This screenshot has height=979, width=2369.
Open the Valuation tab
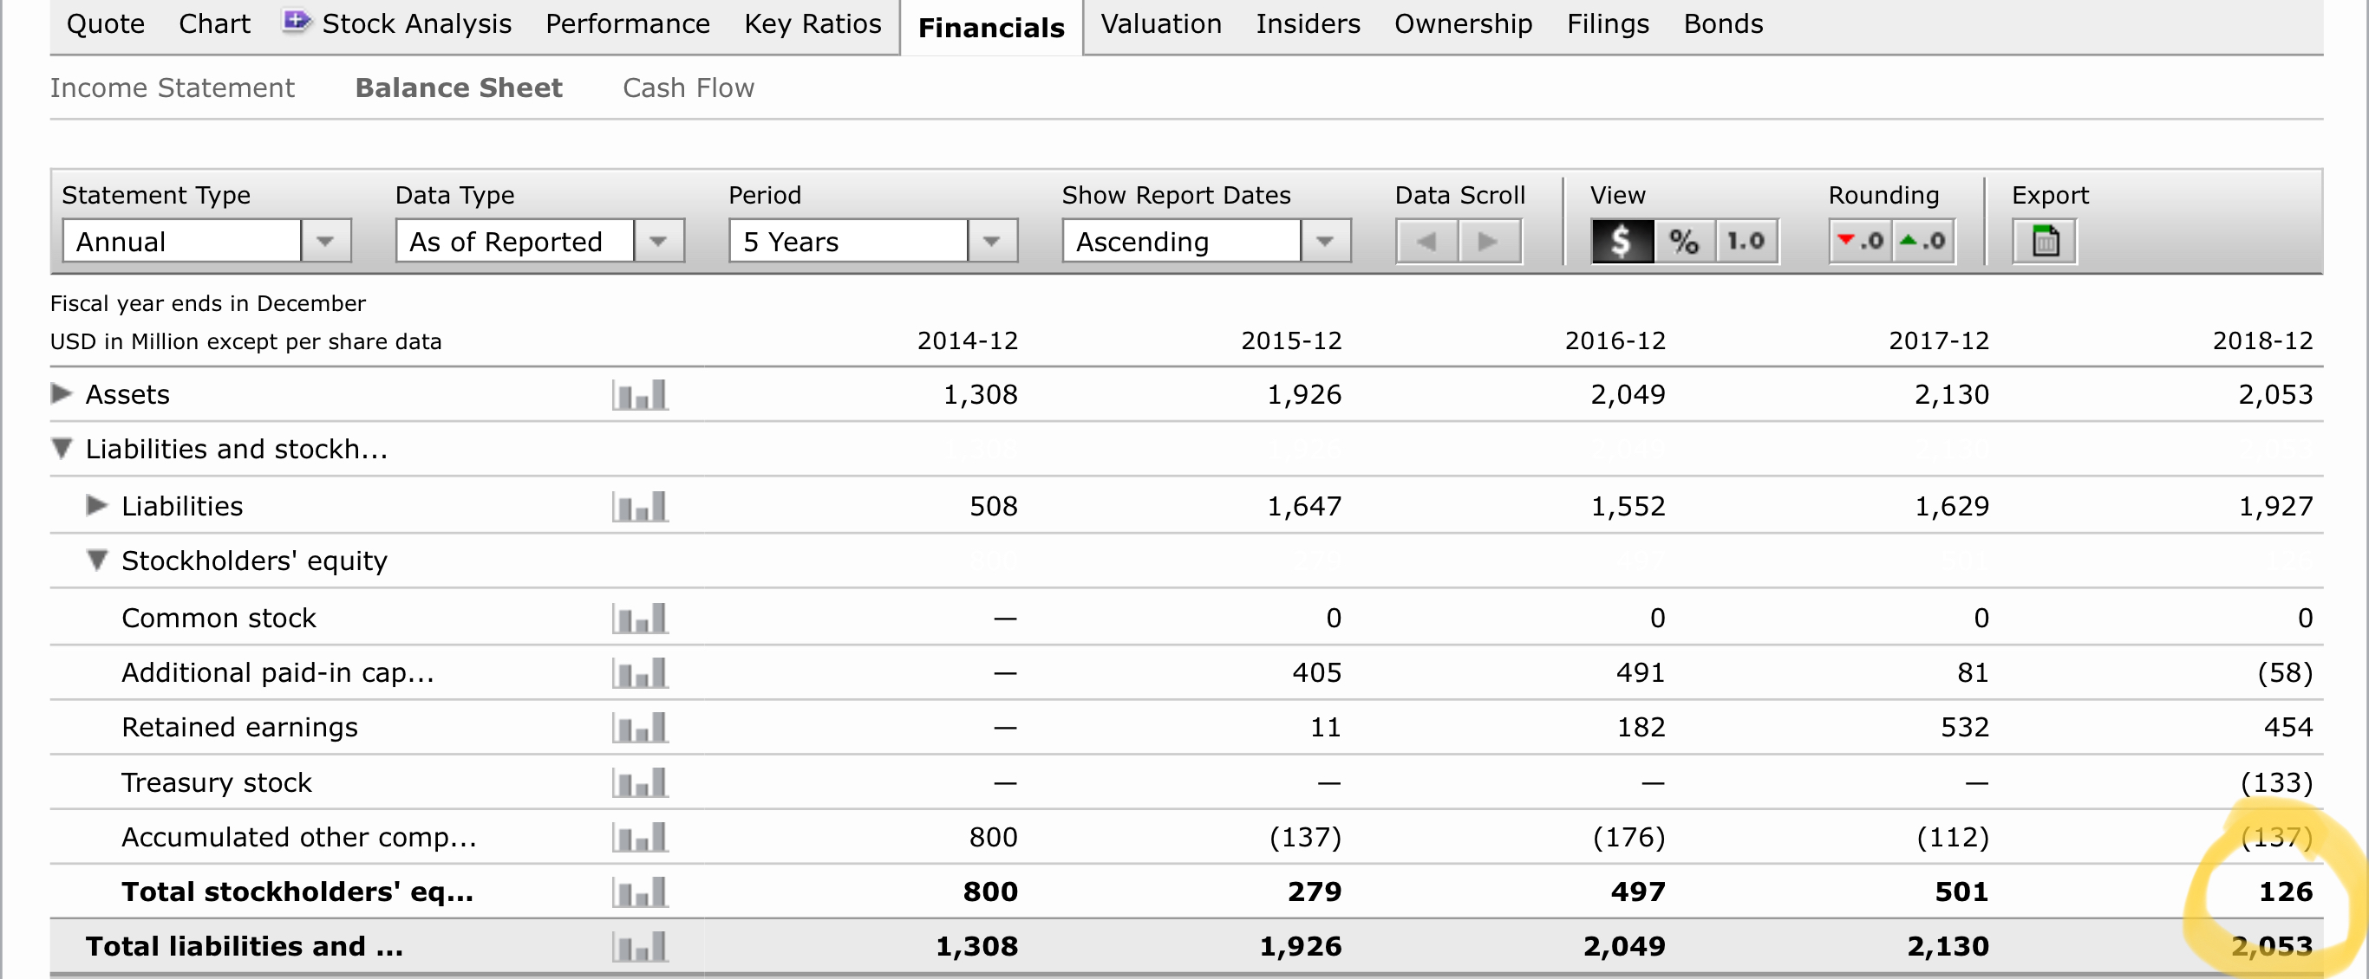pos(1160,24)
